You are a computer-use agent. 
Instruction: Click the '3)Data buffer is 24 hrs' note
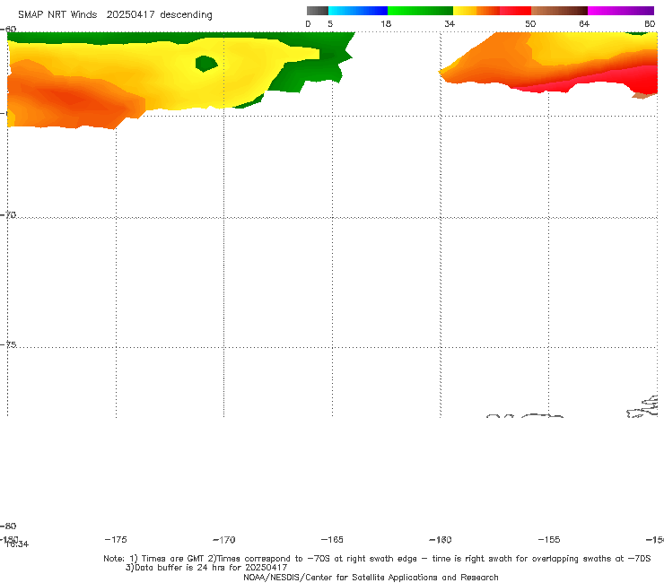[x=206, y=568]
